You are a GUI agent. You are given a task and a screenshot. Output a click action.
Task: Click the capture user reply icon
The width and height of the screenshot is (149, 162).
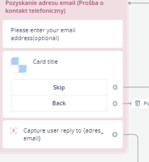[x=14, y=130]
